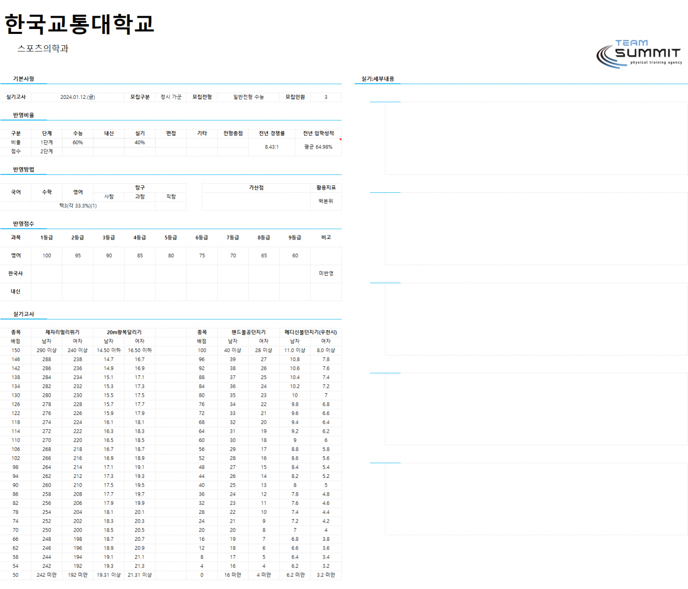Select the competition rate 8.43:1
The width and height of the screenshot is (688, 589).
click(x=272, y=147)
